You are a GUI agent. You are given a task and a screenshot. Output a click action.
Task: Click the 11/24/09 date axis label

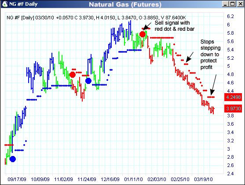87,179
